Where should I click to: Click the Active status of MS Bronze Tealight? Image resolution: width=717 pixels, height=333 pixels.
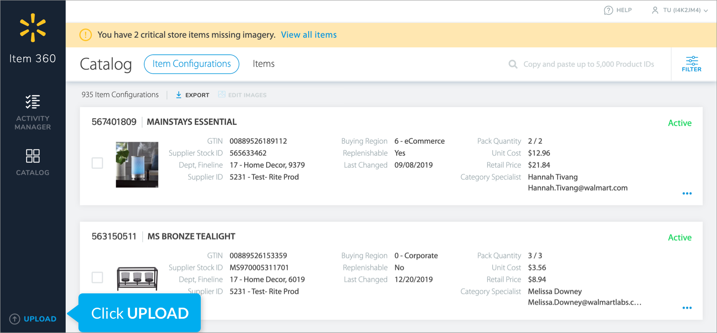point(680,238)
